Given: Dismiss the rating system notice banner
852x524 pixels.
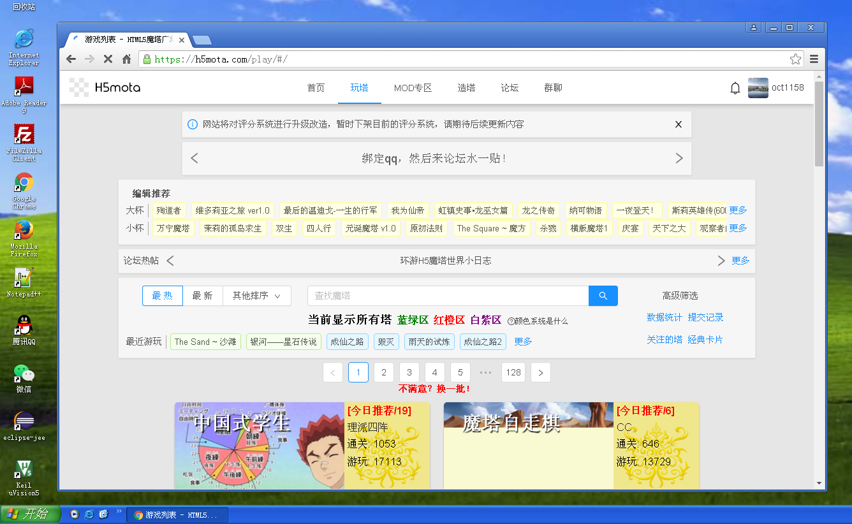Looking at the screenshot, I should click(678, 124).
